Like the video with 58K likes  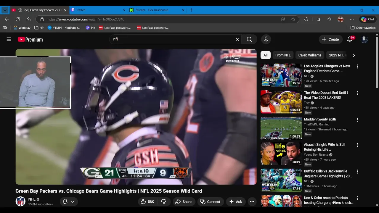[x=147, y=202]
